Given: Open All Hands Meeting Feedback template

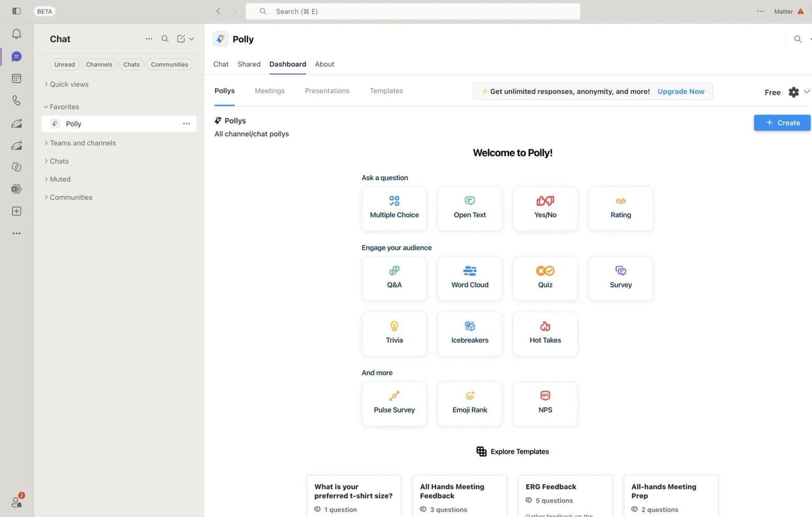Looking at the screenshot, I should [460, 496].
